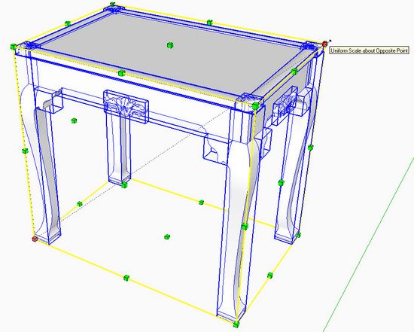Screen dimensions: 414x332
Task: Select the midpoint grip on the top back edge
Action: [x=209, y=23]
